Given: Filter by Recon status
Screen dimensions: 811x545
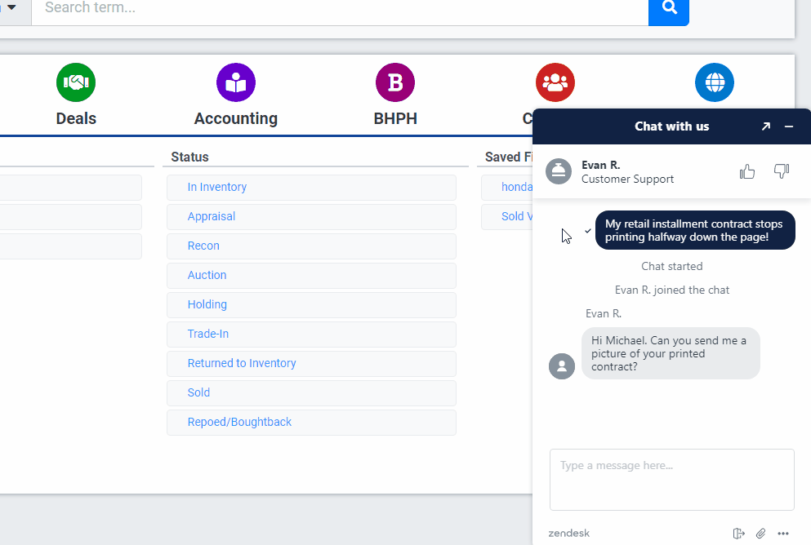Looking at the screenshot, I should coord(311,246).
